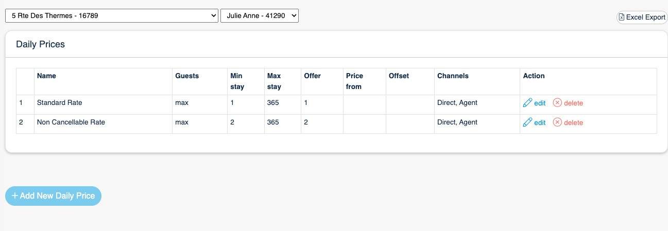Viewport: 668px width, 231px height.
Task: Click the Direct, Agent cell in Standard Rate row
Action: tap(457, 103)
